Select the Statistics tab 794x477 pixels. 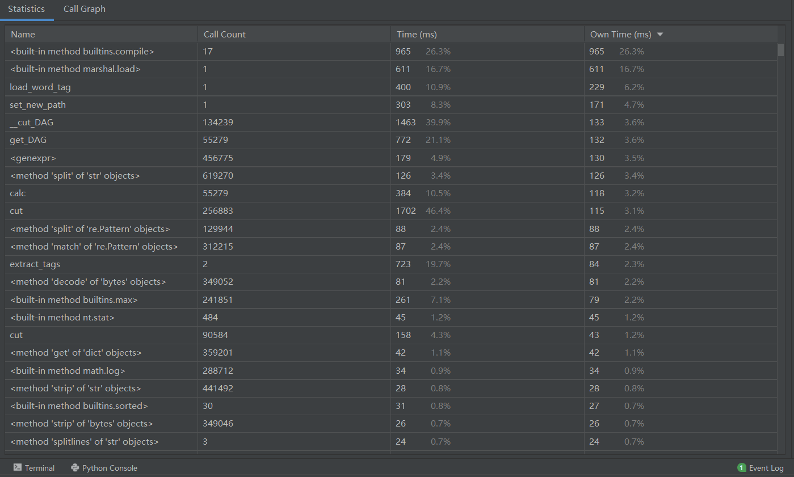pyautogui.click(x=26, y=9)
